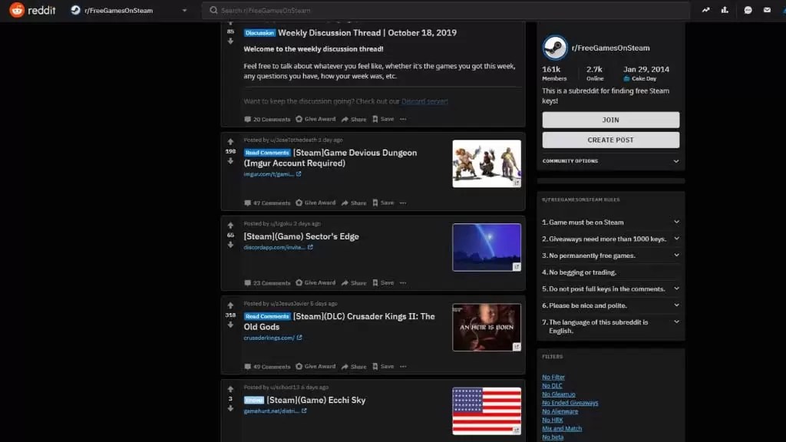Click Read Comments flair on Crusader Kings
Viewport: 786px width, 442px height.
pyautogui.click(x=267, y=317)
